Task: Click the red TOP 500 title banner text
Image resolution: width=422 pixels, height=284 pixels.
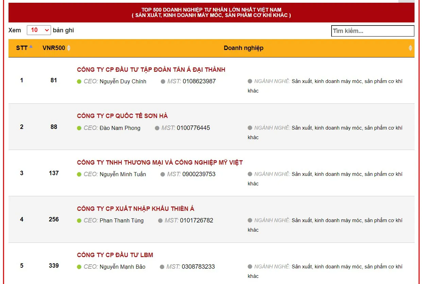Action: pos(211,13)
